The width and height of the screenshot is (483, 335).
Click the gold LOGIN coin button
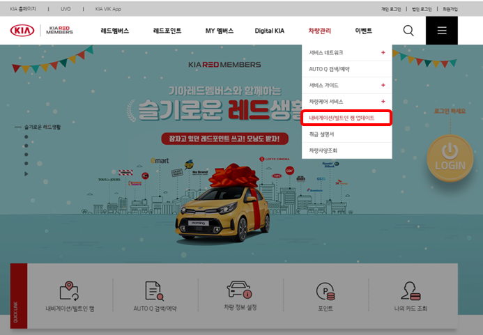(450, 158)
